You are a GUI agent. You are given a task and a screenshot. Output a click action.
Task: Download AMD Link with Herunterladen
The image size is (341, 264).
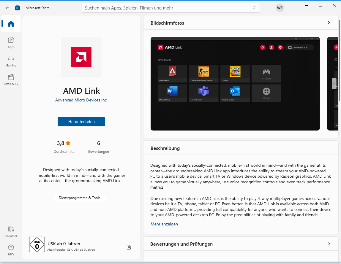click(81, 122)
